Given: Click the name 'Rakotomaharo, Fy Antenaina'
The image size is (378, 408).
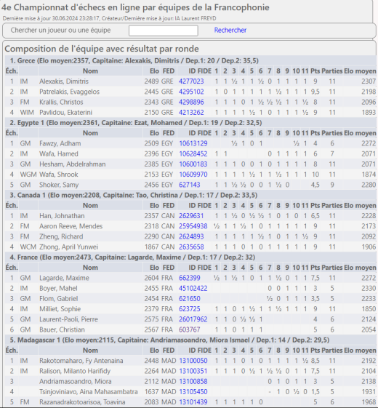Looking at the screenshot, I should pyautogui.click(x=81, y=361).
